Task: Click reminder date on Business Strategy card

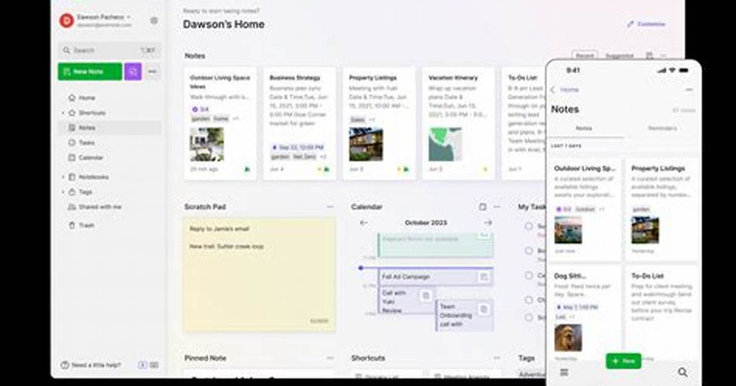Action: tap(298, 148)
